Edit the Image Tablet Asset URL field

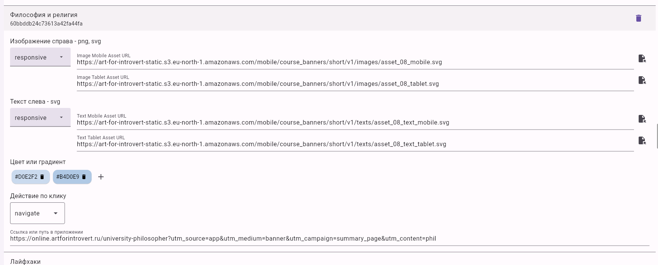click(348, 84)
